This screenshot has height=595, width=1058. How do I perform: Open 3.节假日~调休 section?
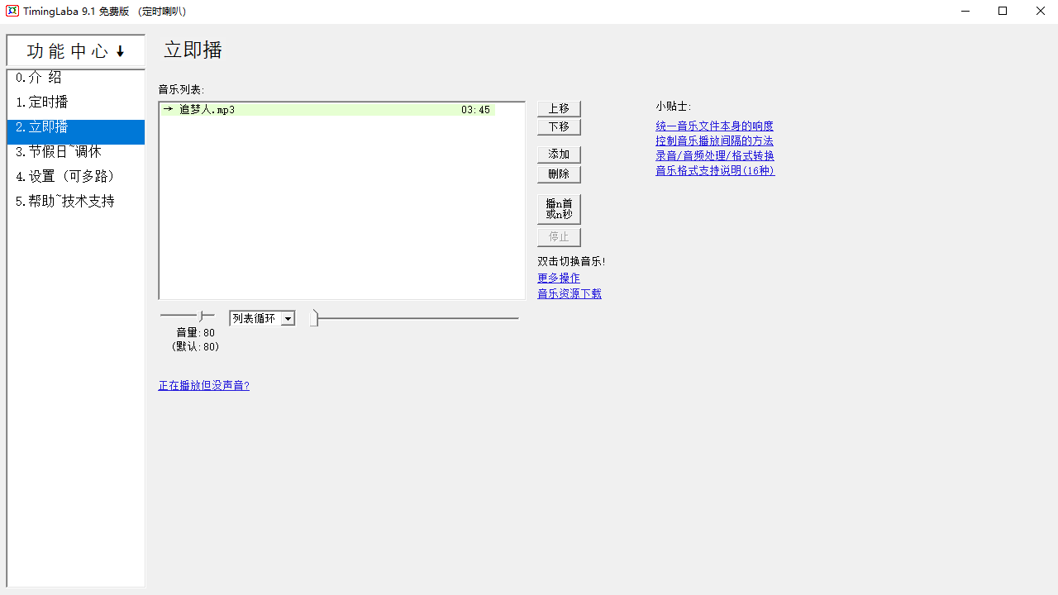click(59, 152)
